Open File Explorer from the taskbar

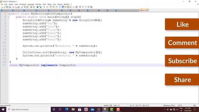[73, 109]
